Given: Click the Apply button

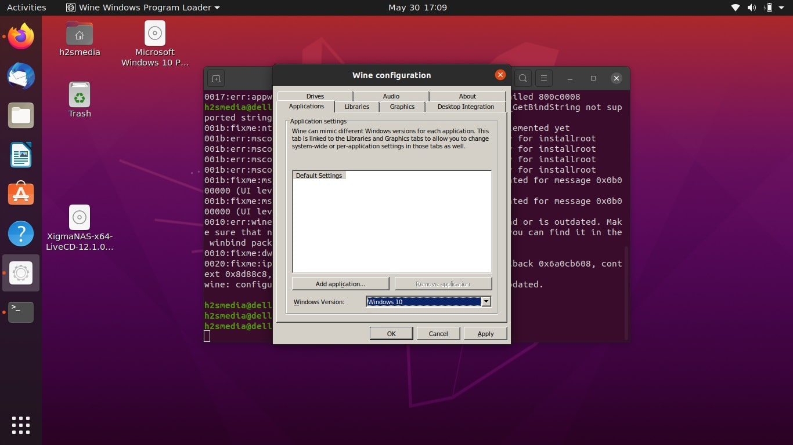Looking at the screenshot, I should pyautogui.click(x=485, y=334).
